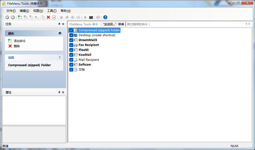Uncheck the Compressed (zipped) Folder checkbox
This screenshot has height=150, width=255.
coord(71,30)
